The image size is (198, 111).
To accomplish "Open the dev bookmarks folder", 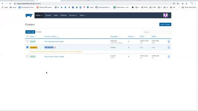I will click(173, 7).
